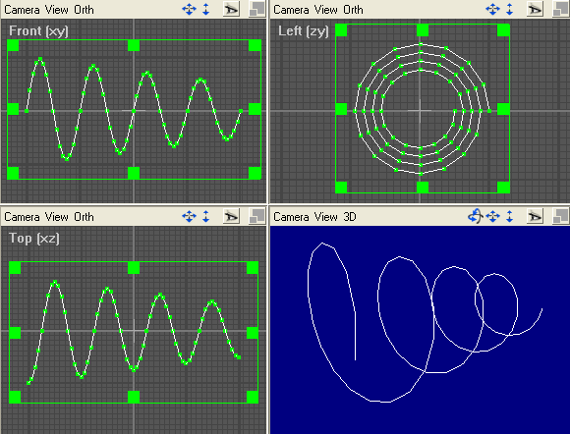570x434 pixels.
Task: Toggle the eye button in the Front viewport
Action: [x=231, y=10]
